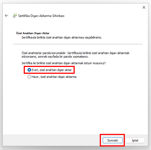This screenshot has width=151, height=150.
Task: Click the bold 'Özel Anahtarı Dışarı Aktar' heading
Action: pyautogui.click(x=33, y=33)
